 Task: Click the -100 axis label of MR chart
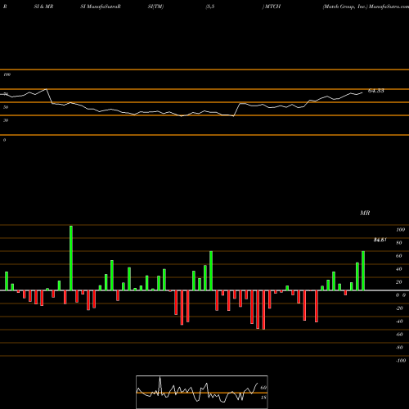tap(401, 361)
